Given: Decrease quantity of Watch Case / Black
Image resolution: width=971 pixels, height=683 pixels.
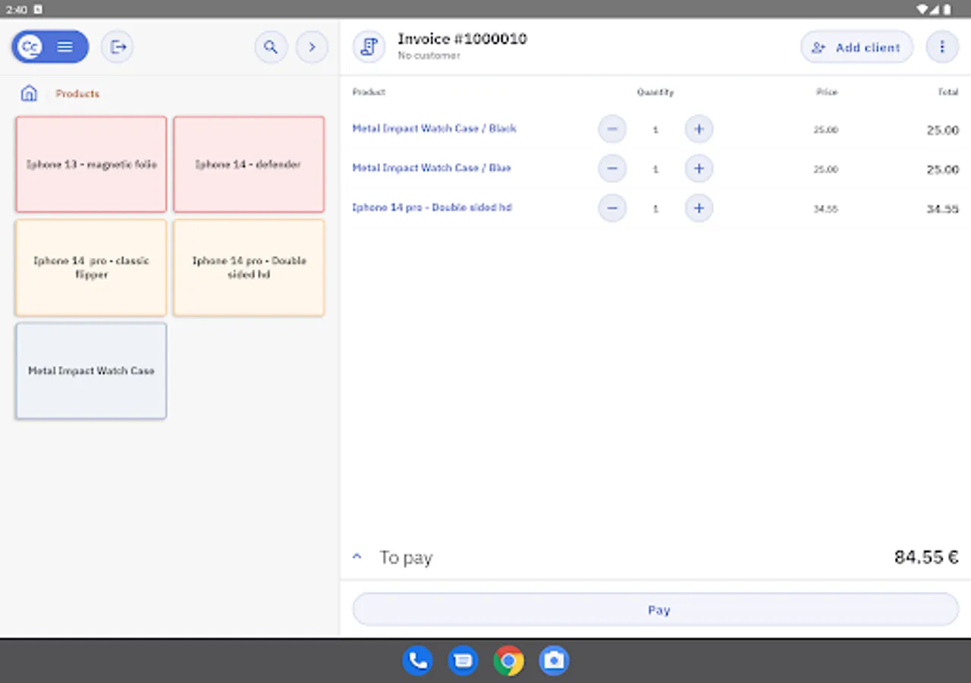Looking at the screenshot, I should click(612, 129).
